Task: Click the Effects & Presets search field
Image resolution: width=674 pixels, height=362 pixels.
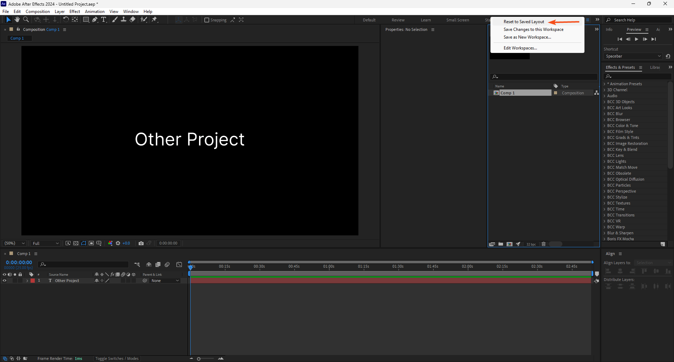Action: coord(637,76)
